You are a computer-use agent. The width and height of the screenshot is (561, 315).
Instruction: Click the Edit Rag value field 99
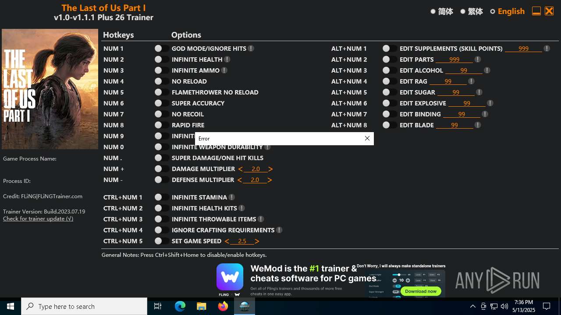coord(448,81)
